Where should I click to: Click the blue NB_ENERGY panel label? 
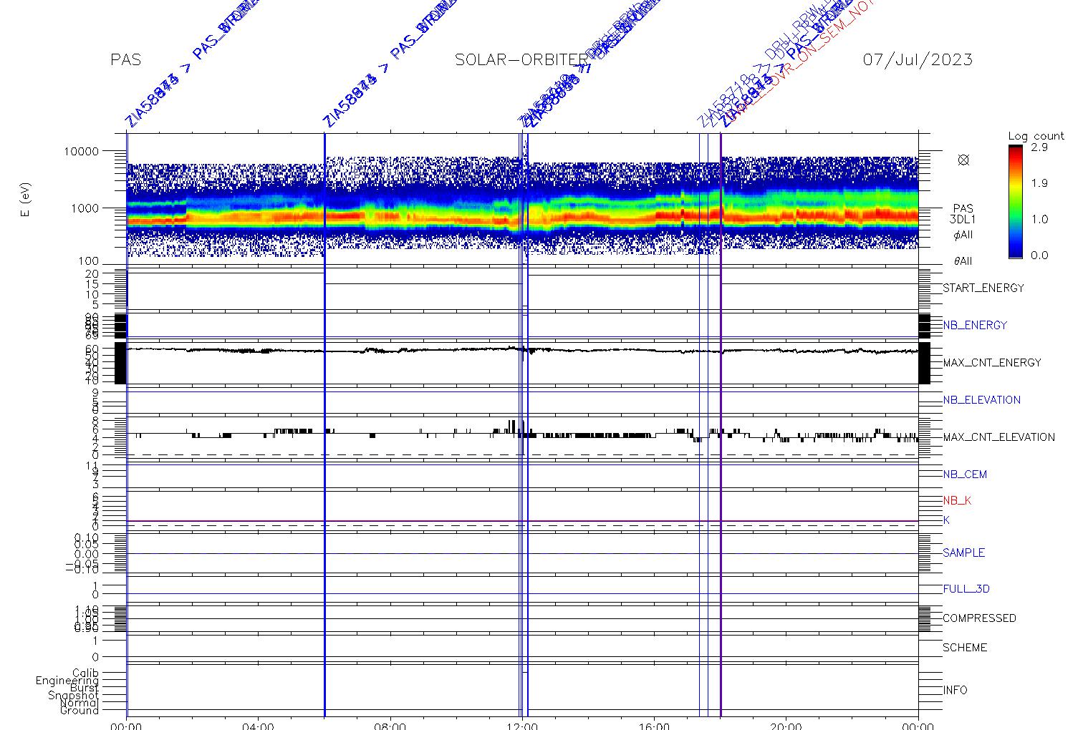(975, 325)
